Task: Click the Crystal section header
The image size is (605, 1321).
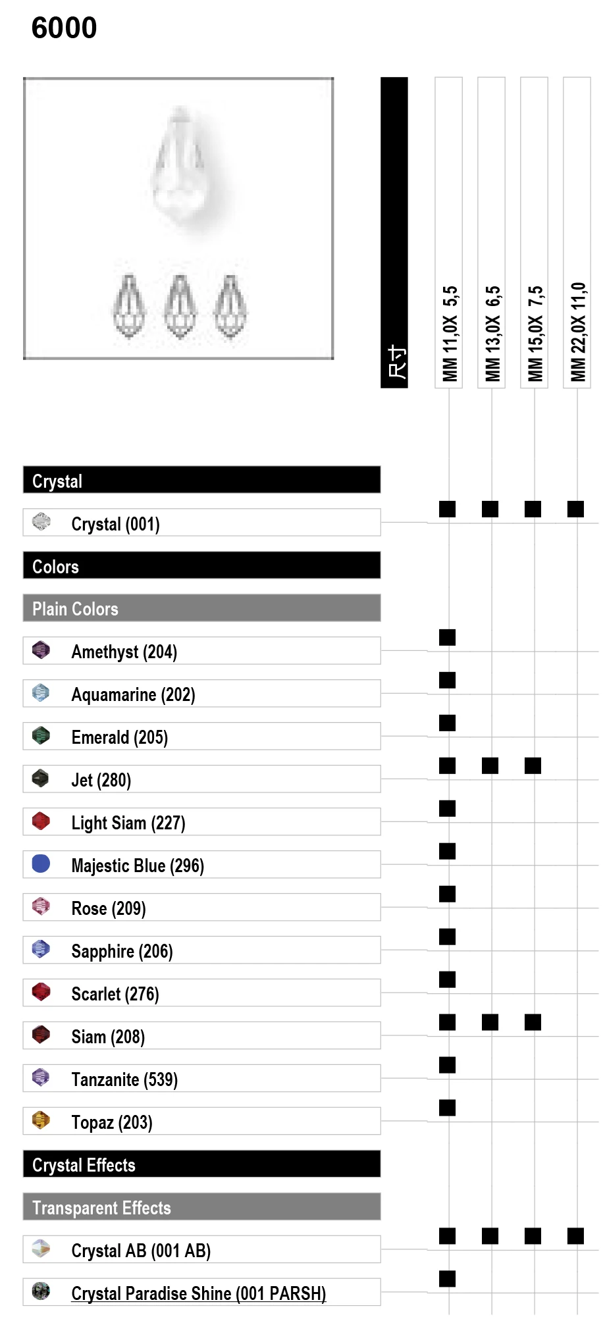Action: [201, 480]
